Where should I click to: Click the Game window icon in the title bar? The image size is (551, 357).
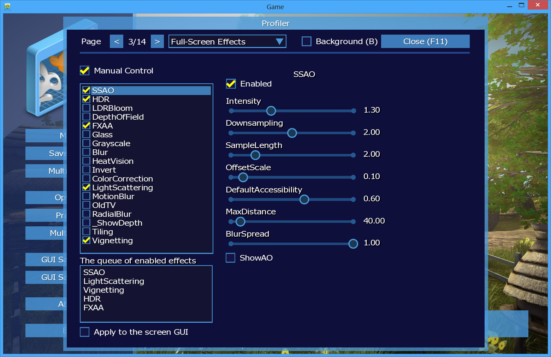tap(7, 6)
